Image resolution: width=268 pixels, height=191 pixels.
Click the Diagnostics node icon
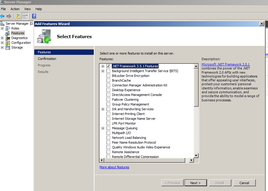8,38
